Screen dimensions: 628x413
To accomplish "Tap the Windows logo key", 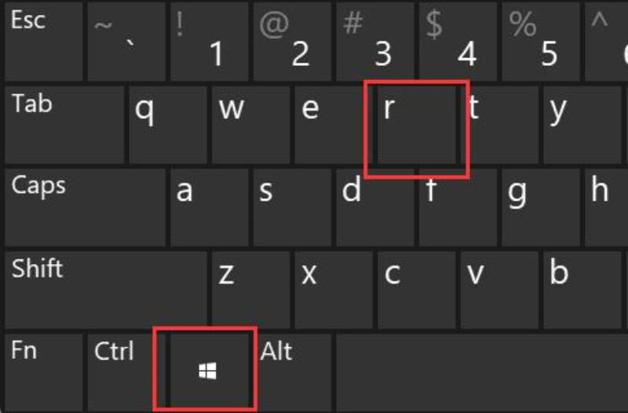I will coord(207,371).
